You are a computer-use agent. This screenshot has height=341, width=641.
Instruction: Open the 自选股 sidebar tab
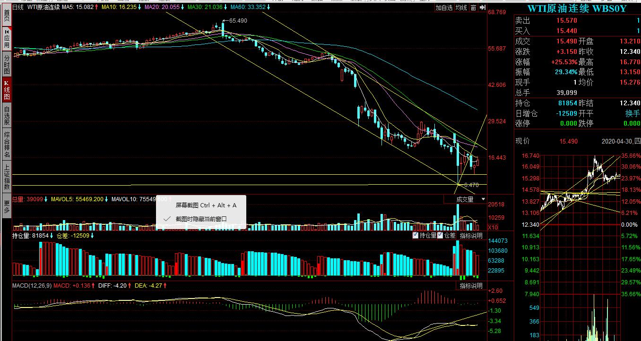click(x=7, y=115)
